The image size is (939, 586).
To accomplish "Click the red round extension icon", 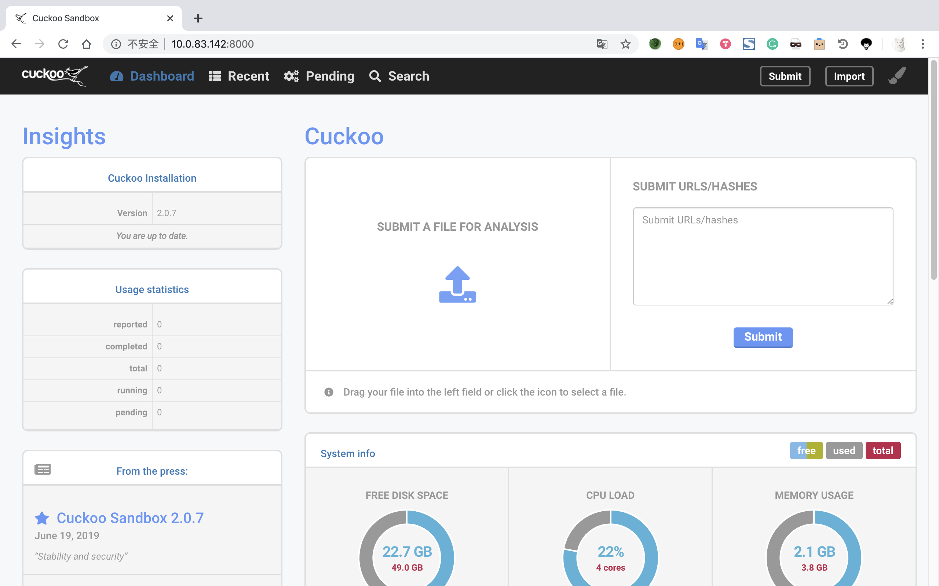I will click(x=726, y=44).
